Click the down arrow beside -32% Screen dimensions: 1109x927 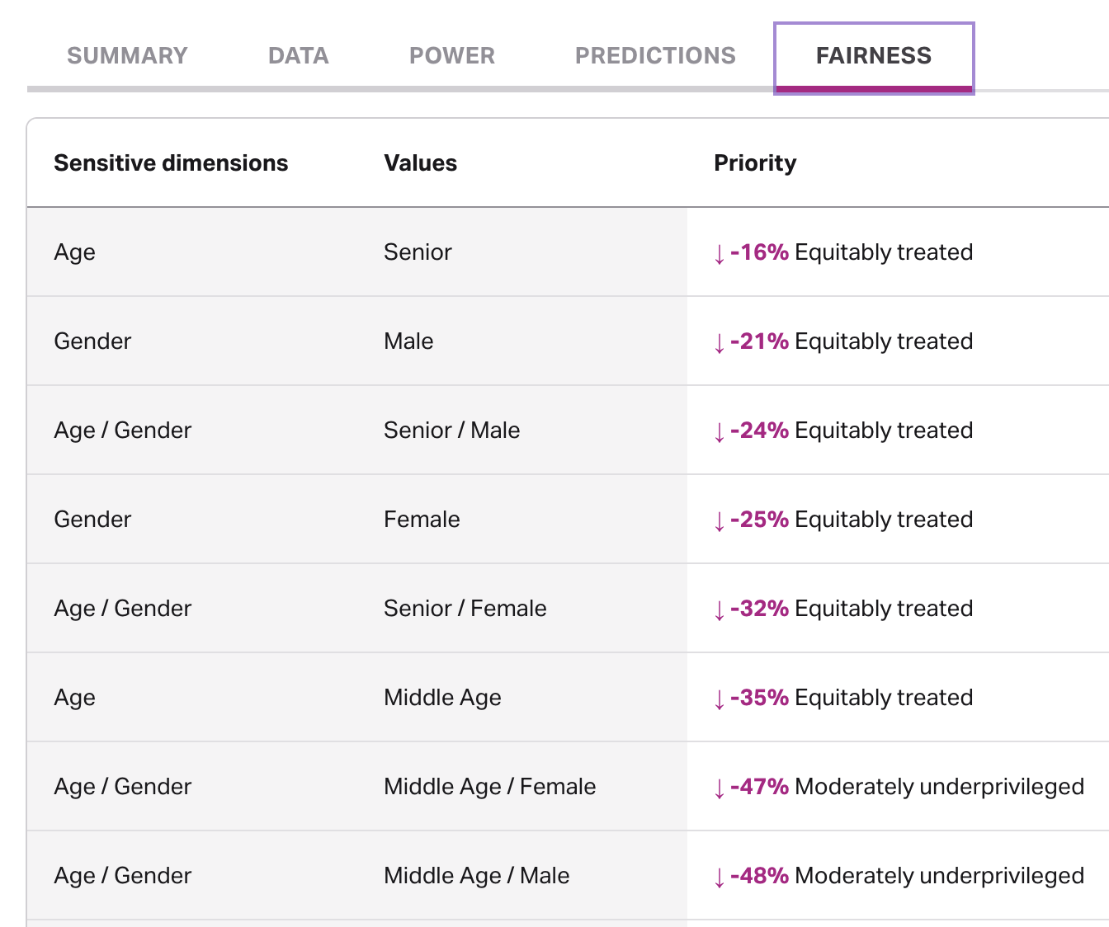720,610
